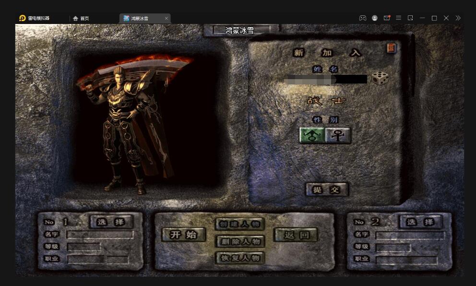
Task: Click 创建人物 to create a character
Action: pos(239,224)
